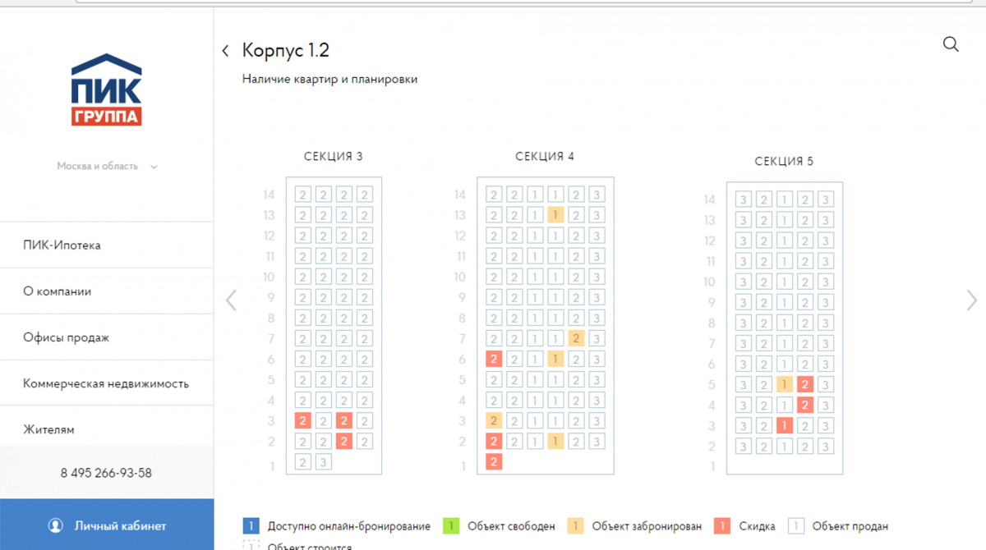Select red flat on floor 1, Секция 4

point(494,462)
